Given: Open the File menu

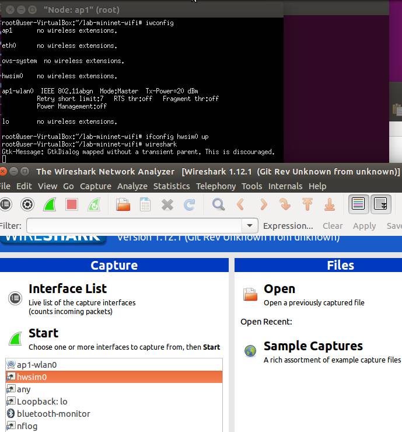Looking at the screenshot, I should (x=5, y=186).
